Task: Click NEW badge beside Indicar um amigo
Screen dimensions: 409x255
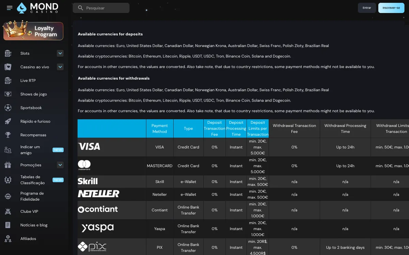Action: (x=58, y=150)
